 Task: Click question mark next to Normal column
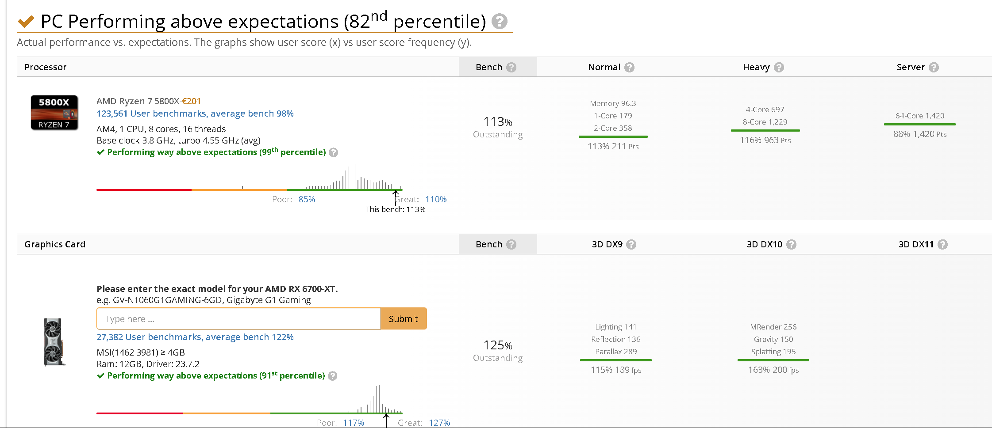click(629, 67)
